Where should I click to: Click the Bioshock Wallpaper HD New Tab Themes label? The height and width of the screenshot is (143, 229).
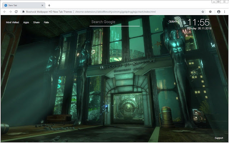click(49, 12)
